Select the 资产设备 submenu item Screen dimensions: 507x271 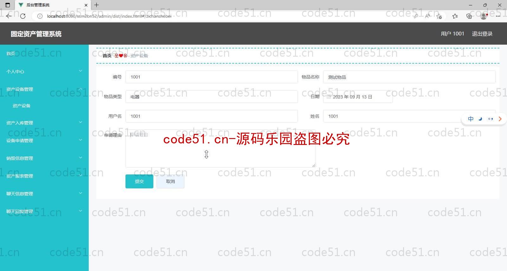pyautogui.click(x=44, y=106)
